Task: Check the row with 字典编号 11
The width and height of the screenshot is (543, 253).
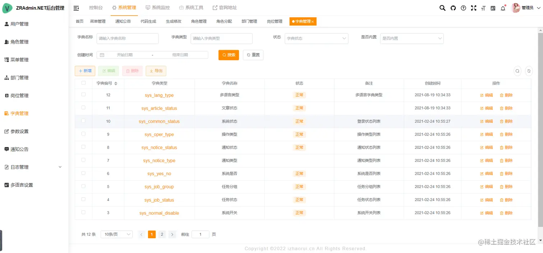Action: [84, 107]
